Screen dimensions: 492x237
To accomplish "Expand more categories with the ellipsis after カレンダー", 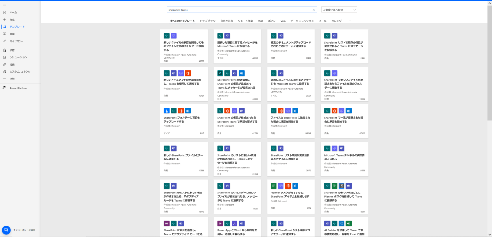I will 350,21.
